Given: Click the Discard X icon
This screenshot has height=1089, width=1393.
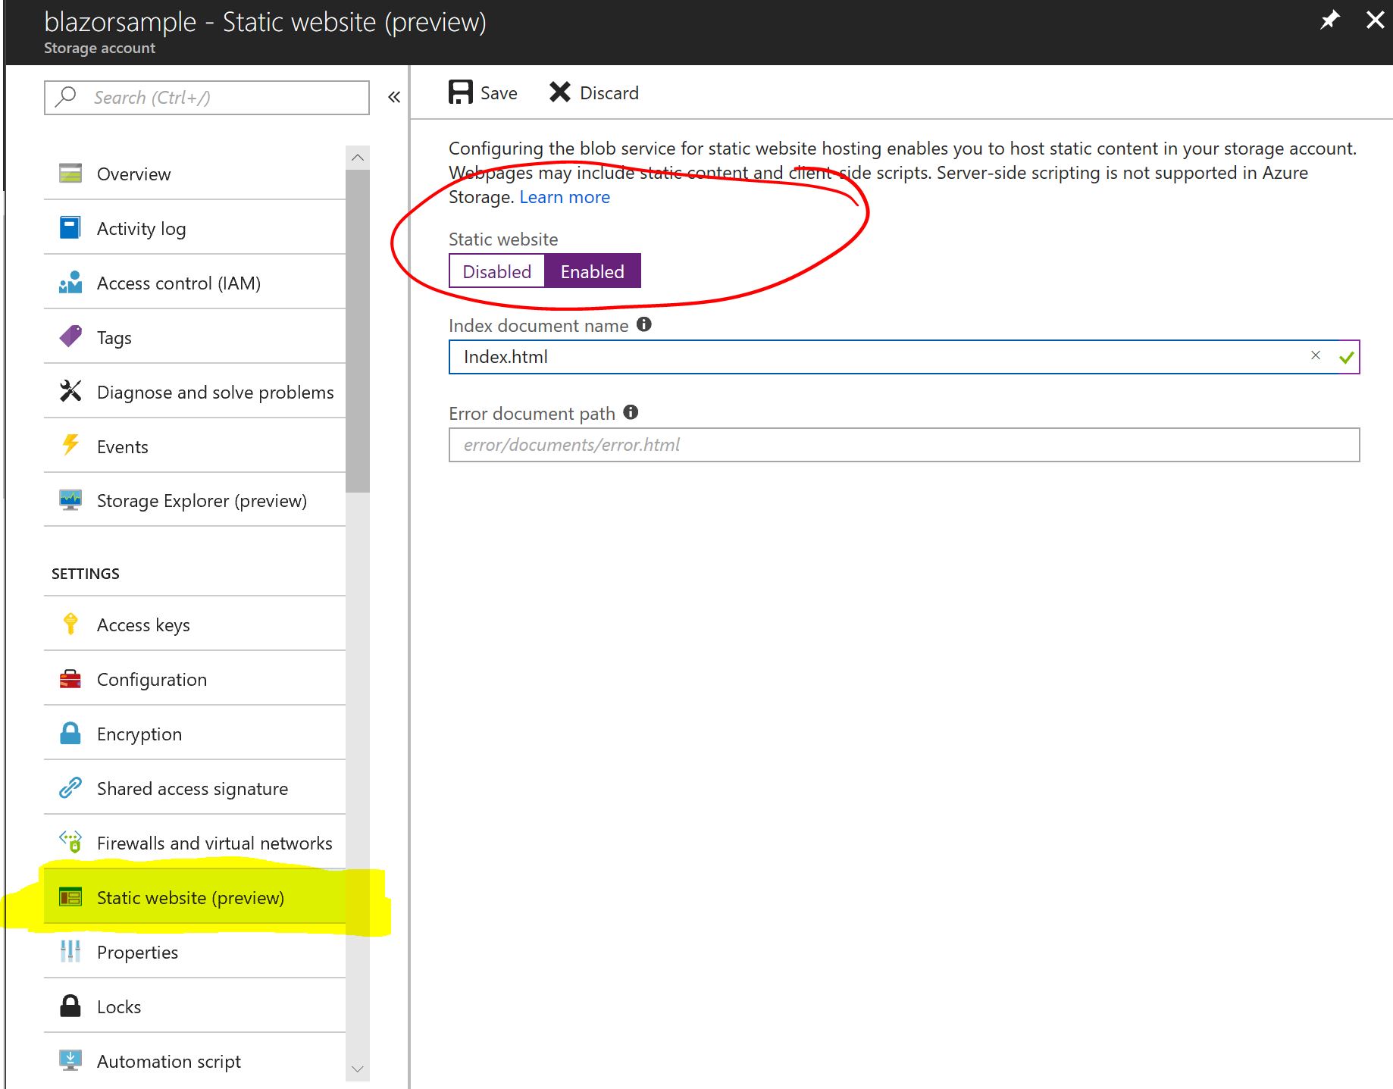Looking at the screenshot, I should (x=560, y=92).
